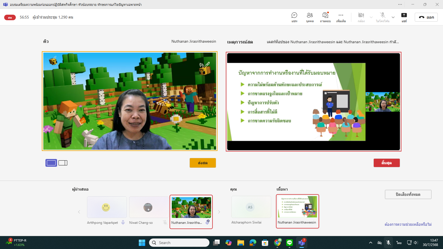This screenshot has width=443, height=249.
Task: Select Artthpong Vaparkpet presenter tile
Action: 107,207
